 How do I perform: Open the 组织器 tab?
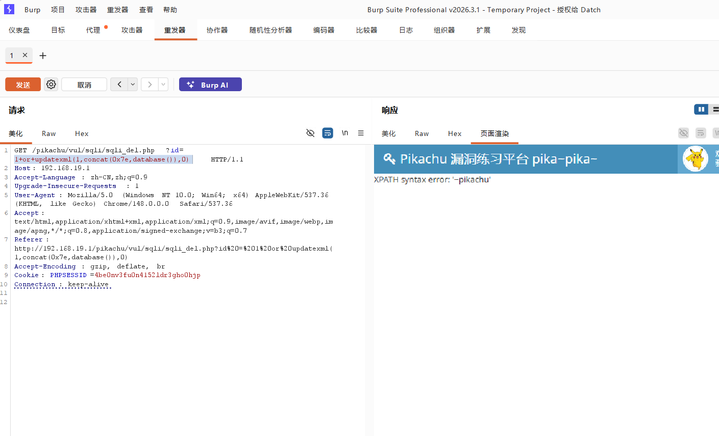click(444, 30)
